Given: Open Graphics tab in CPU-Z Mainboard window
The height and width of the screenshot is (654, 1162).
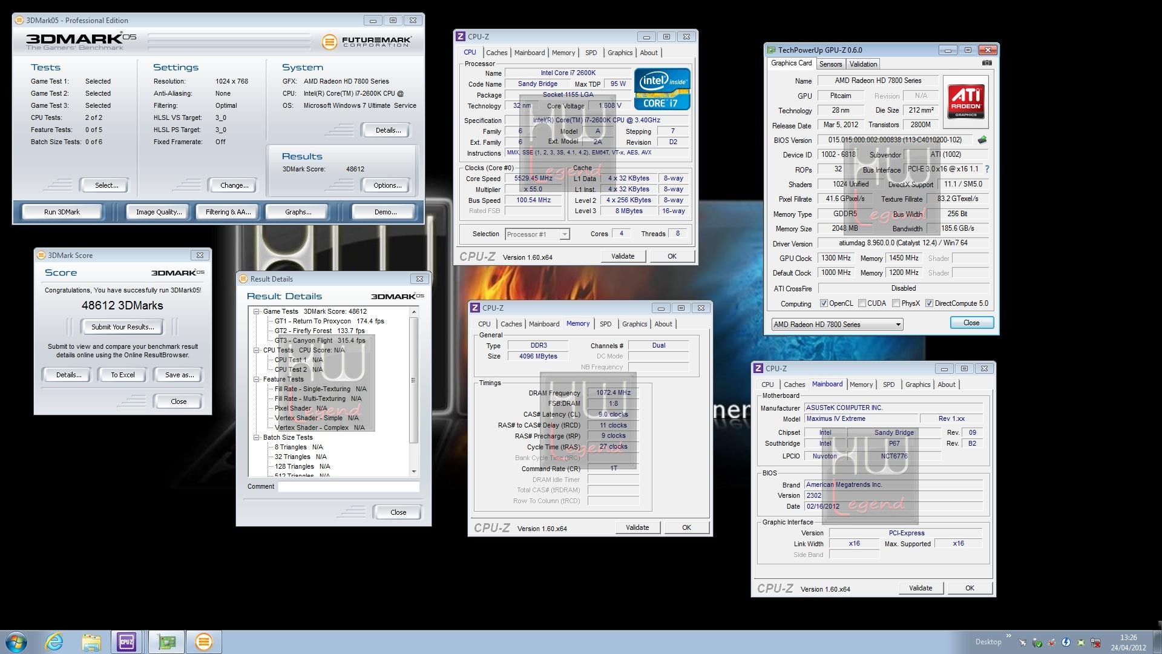Looking at the screenshot, I should tap(917, 385).
